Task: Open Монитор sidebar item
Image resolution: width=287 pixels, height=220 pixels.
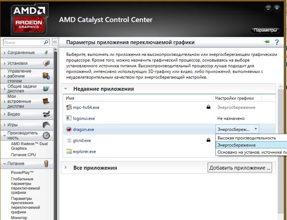Action: 19,217
